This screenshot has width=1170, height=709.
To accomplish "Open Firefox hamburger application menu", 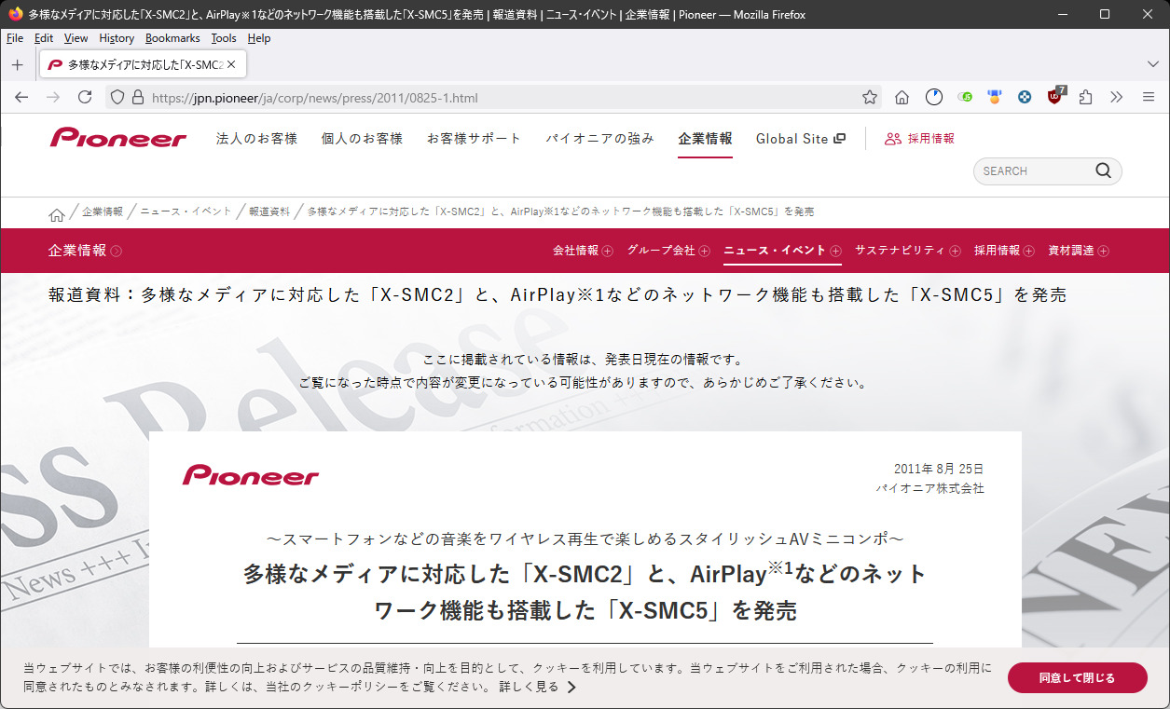I will point(1148,97).
